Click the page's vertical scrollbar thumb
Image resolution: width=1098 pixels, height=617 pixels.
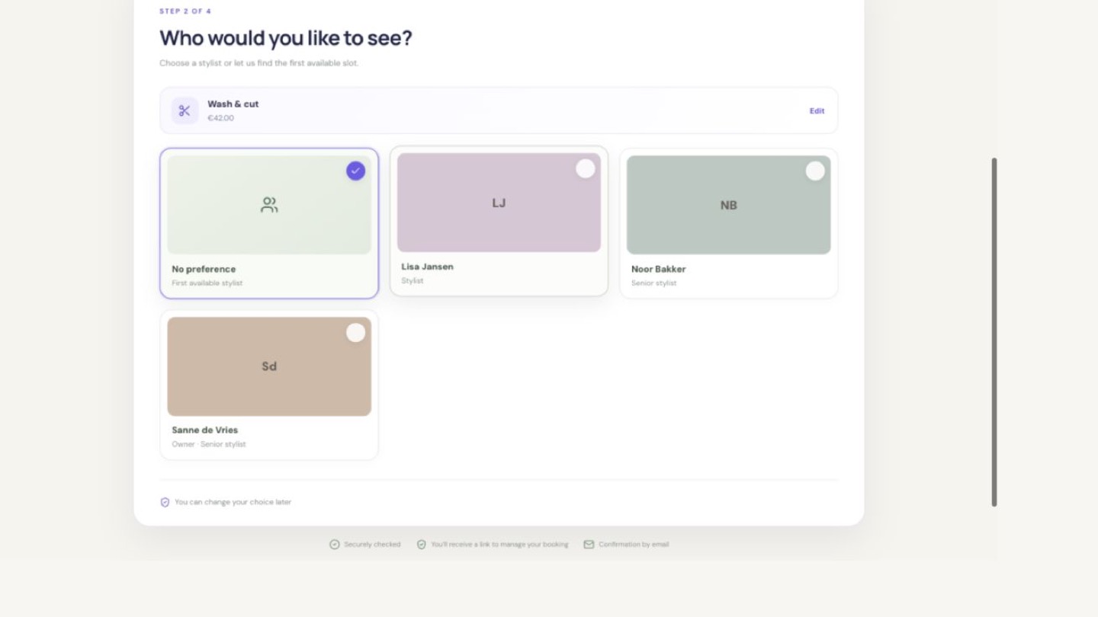[x=994, y=332]
